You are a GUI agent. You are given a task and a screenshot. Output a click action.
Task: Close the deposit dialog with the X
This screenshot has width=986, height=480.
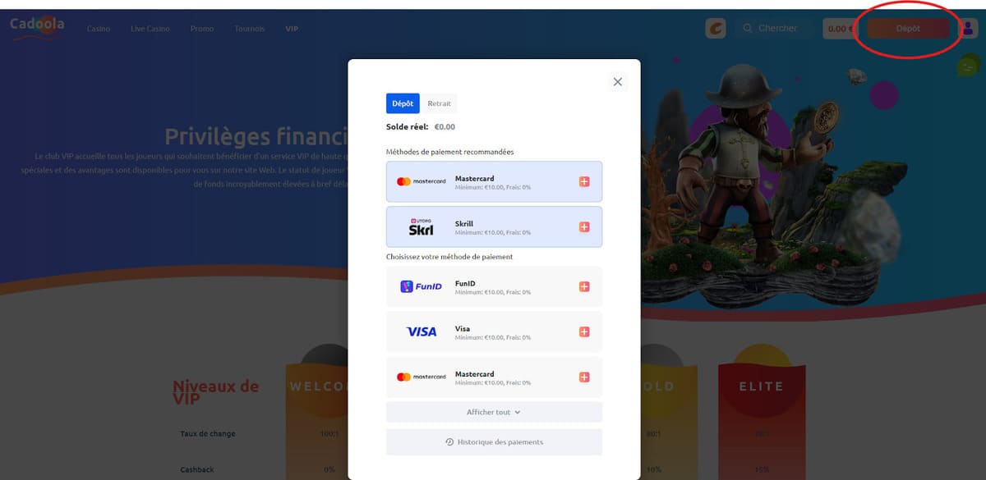(x=618, y=81)
